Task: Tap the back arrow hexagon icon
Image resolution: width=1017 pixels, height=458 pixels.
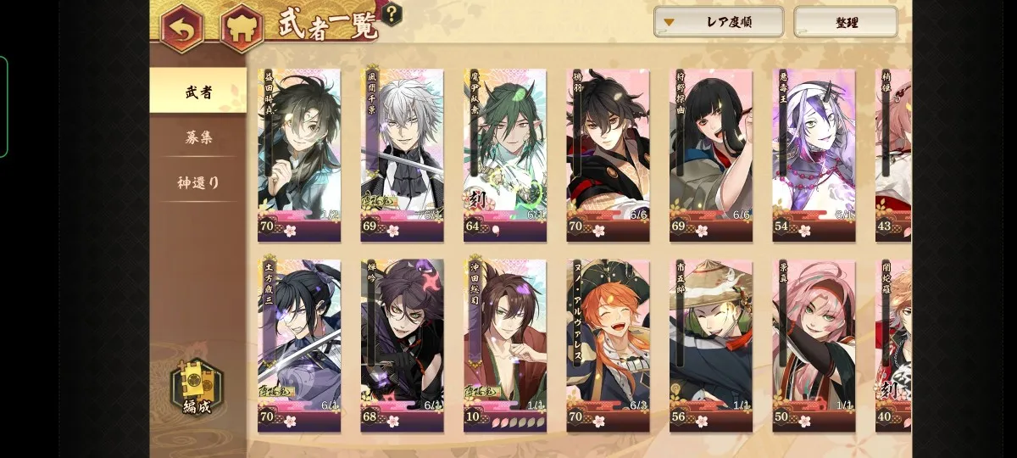Action: [182, 28]
